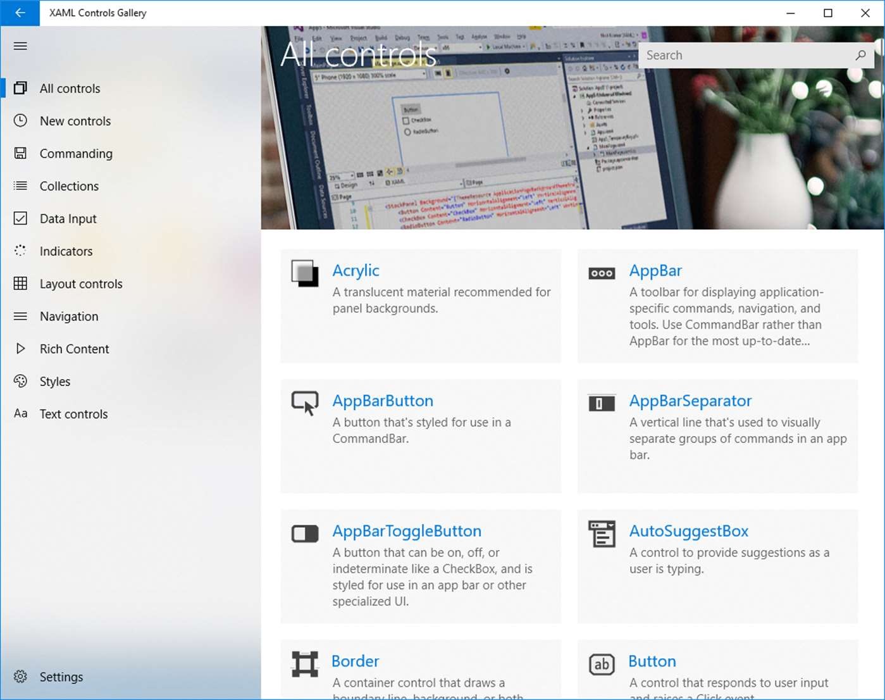The width and height of the screenshot is (885, 700).
Task: Select the Commanding save-disk icon
Action: click(x=20, y=153)
